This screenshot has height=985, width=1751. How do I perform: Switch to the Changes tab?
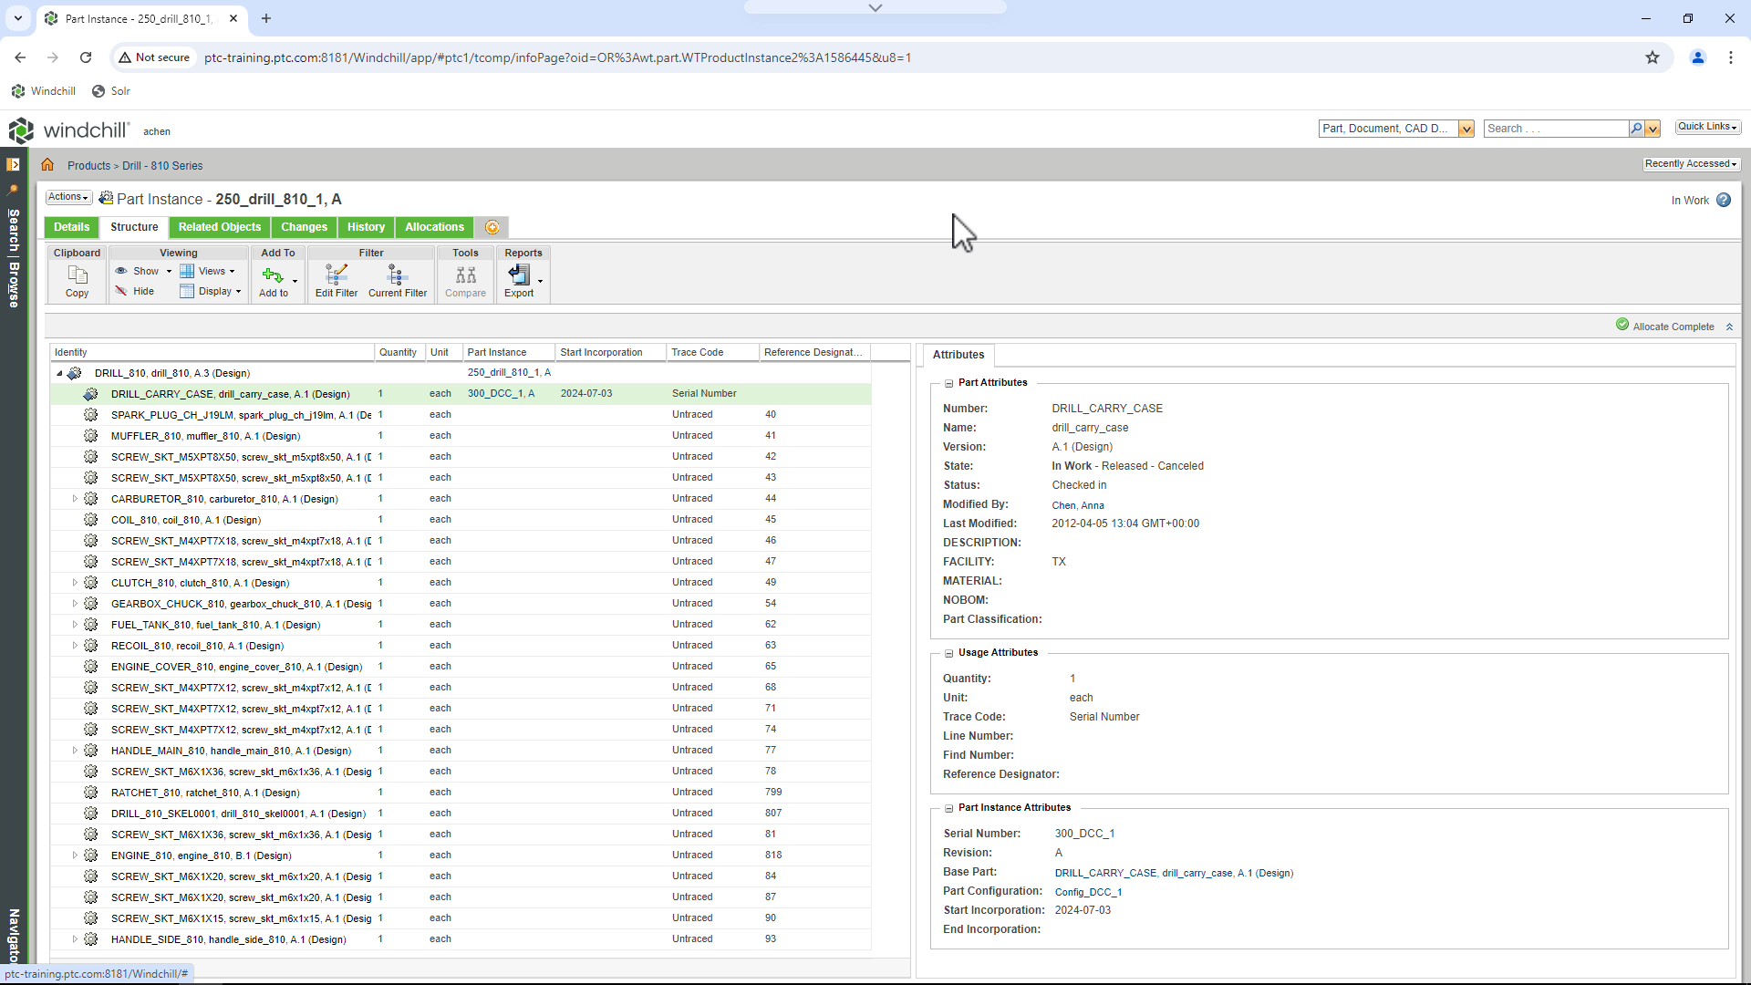tap(304, 227)
